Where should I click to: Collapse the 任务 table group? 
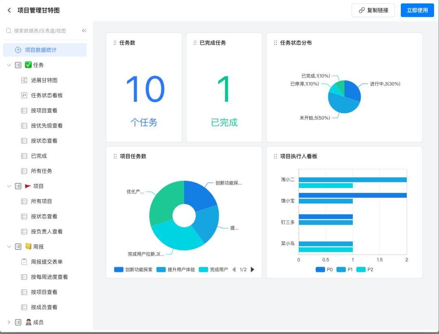pos(9,65)
